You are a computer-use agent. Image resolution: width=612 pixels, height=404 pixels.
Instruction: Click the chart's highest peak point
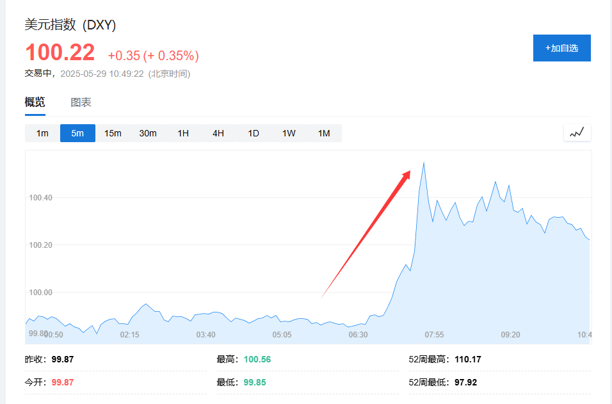click(424, 163)
